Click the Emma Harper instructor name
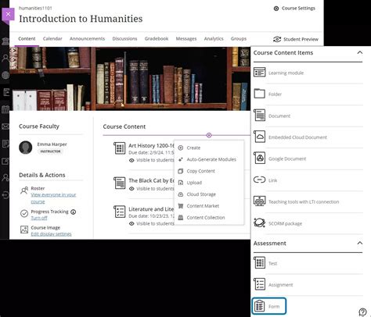This screenshot has width=371, height=317. point(52,144)
